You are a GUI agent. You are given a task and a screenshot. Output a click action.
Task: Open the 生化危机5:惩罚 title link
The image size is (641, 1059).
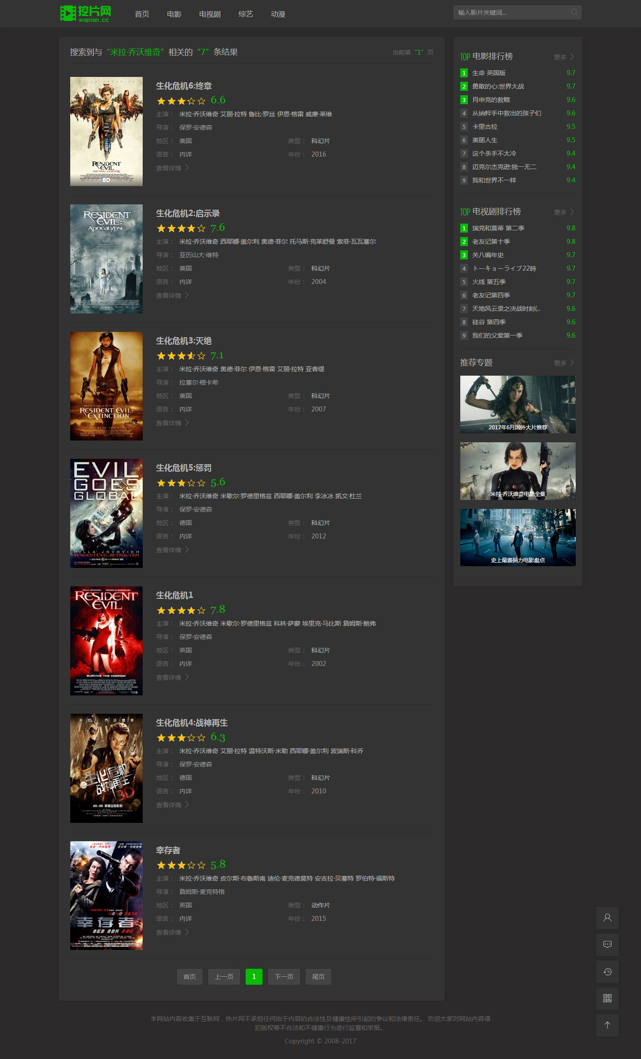[184, 468]
